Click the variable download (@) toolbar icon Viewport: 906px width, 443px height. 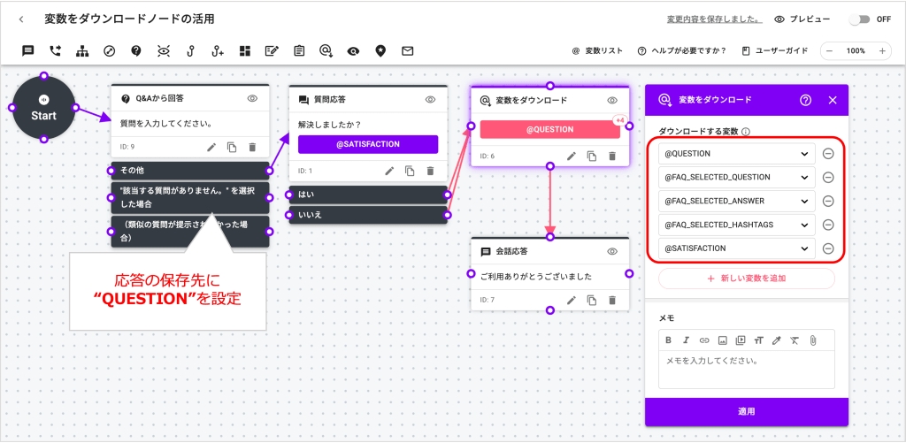click(326, 51)
